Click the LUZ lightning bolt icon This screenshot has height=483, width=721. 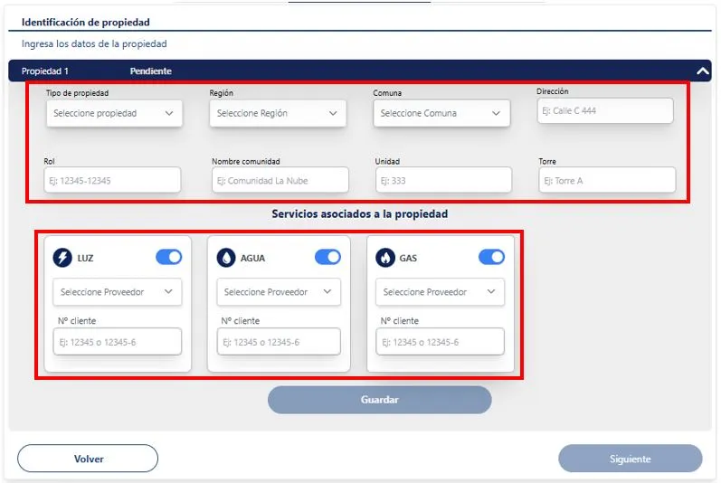[x=62, y=258]
